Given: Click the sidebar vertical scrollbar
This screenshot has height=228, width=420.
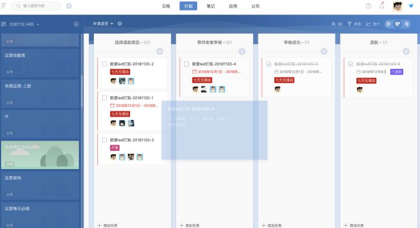Looking at the screenshot, I should (82, 91).
